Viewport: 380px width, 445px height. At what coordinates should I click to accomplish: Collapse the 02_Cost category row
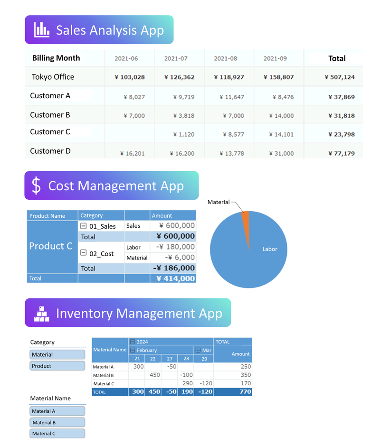[84, 253]
